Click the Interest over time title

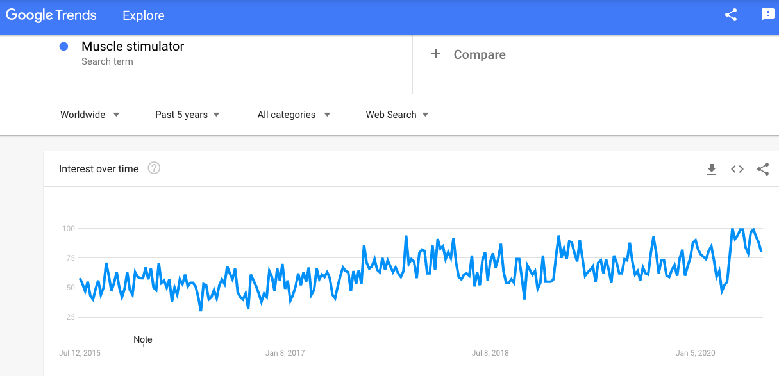coord(99,169)
